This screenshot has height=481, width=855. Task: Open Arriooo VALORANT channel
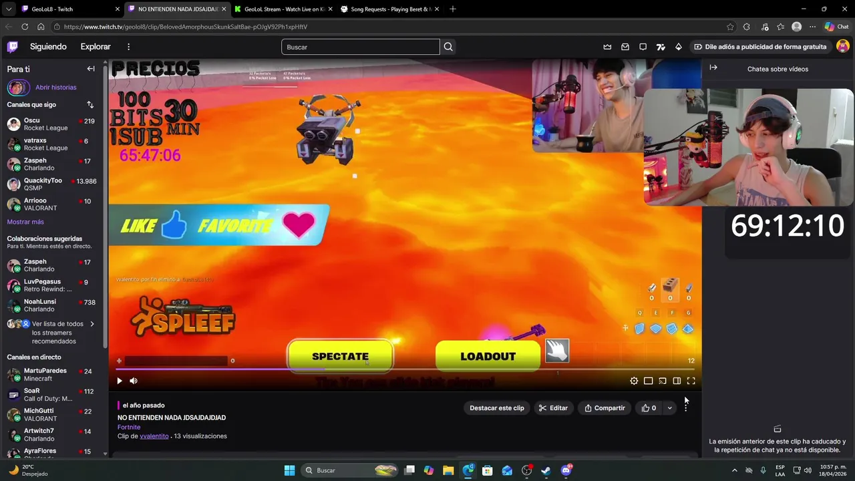pyautogui.click(x=51, y=204)
